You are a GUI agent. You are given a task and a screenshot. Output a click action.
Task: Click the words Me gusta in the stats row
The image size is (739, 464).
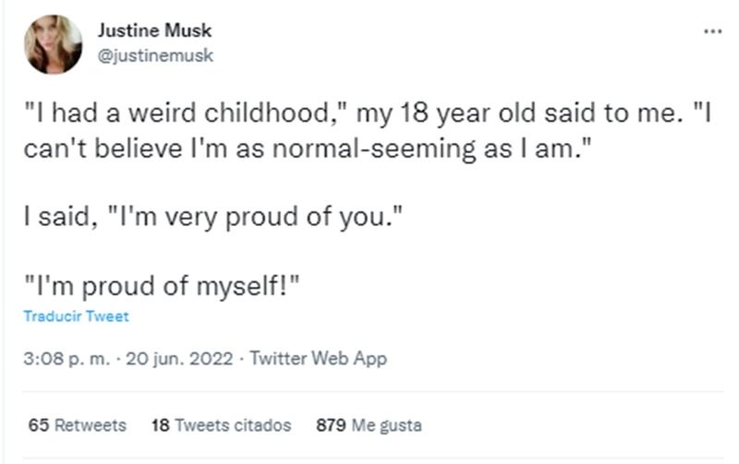pos(386,425)
